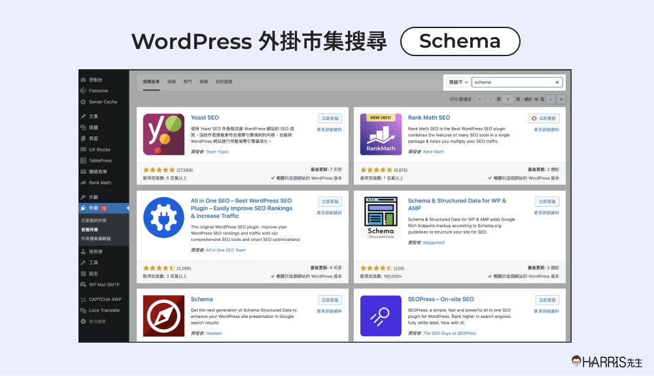Open Rank Math developer link
The image size is (654, 376).
click(x=434, y=152)
